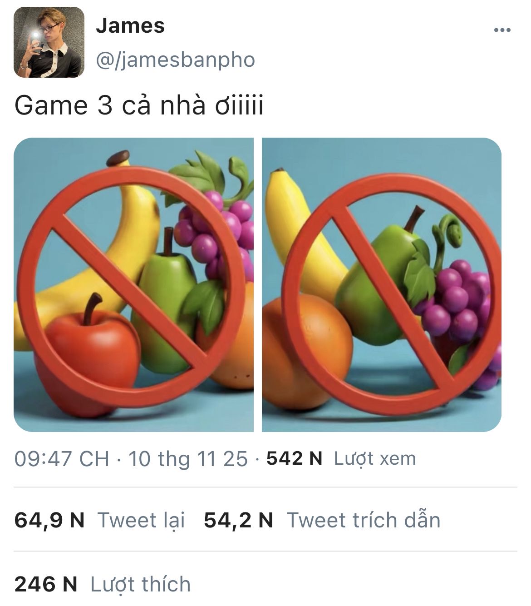Open the right fruit image with grapes

(x=382, y=284)
